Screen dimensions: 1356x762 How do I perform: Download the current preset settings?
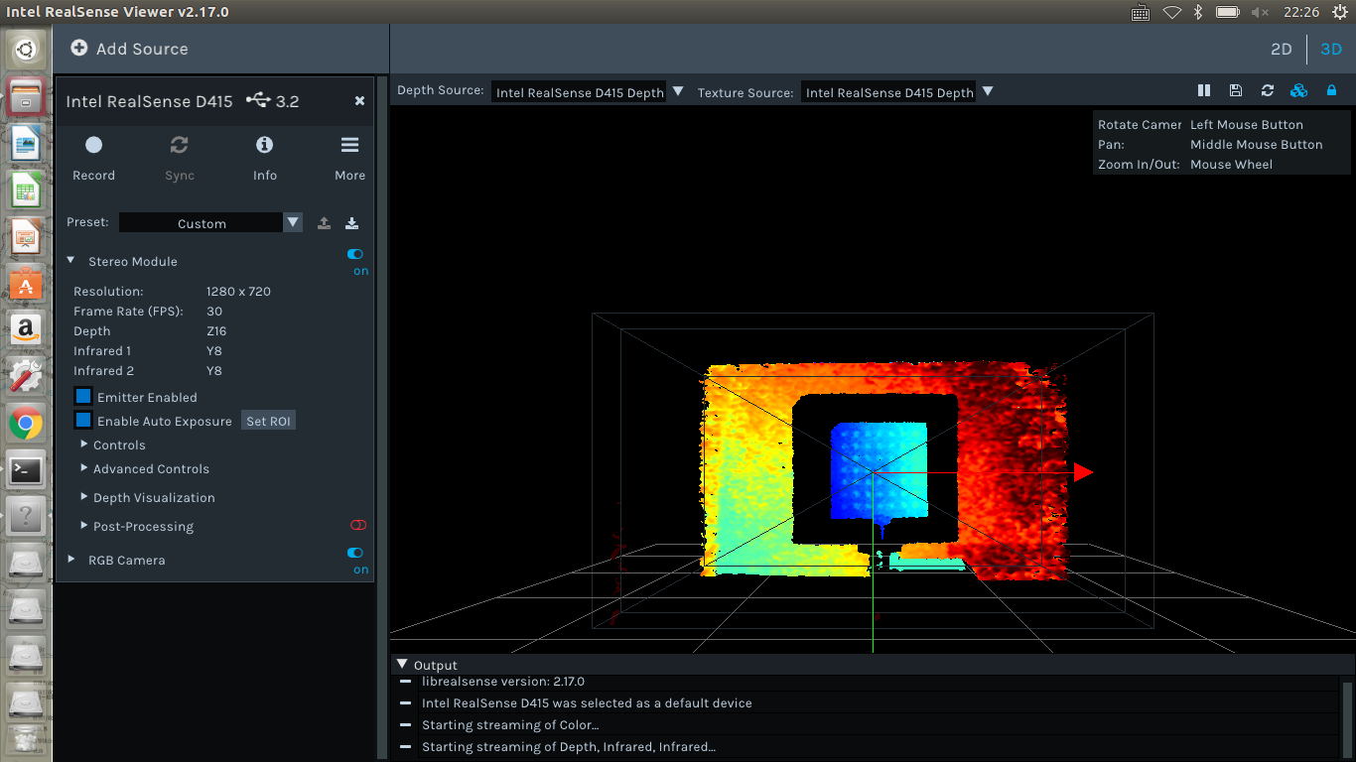point(351,222)
